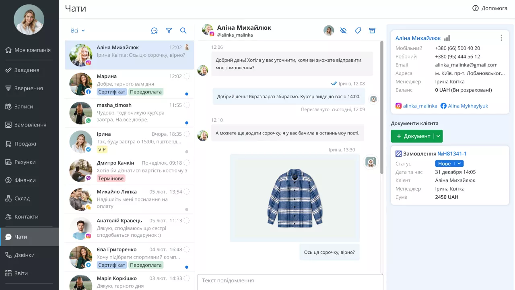Open the tag icon in chat header
515x290 pixels.
click(x=358, y=31)
